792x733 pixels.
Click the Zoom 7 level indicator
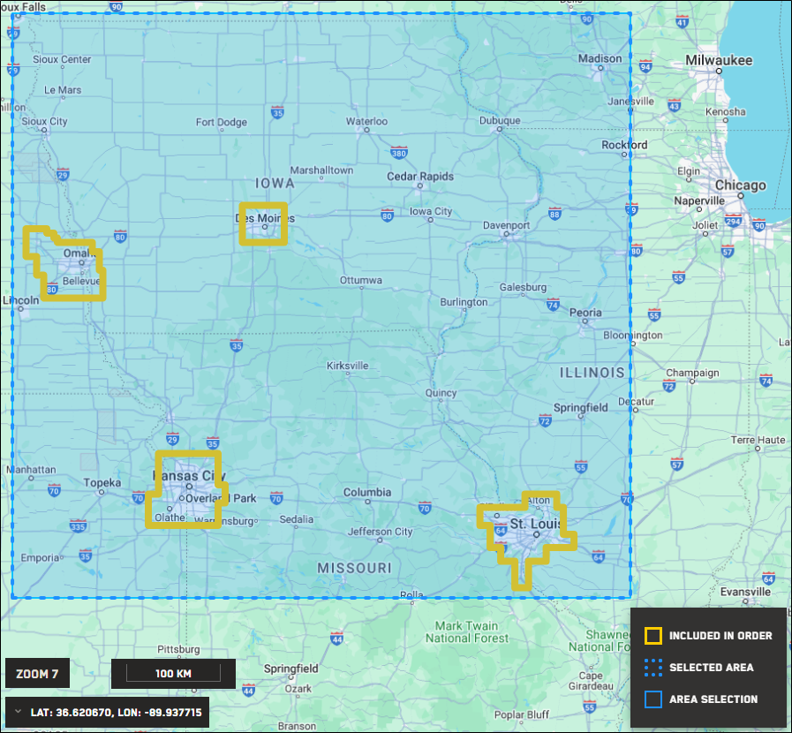pos(37,674)
